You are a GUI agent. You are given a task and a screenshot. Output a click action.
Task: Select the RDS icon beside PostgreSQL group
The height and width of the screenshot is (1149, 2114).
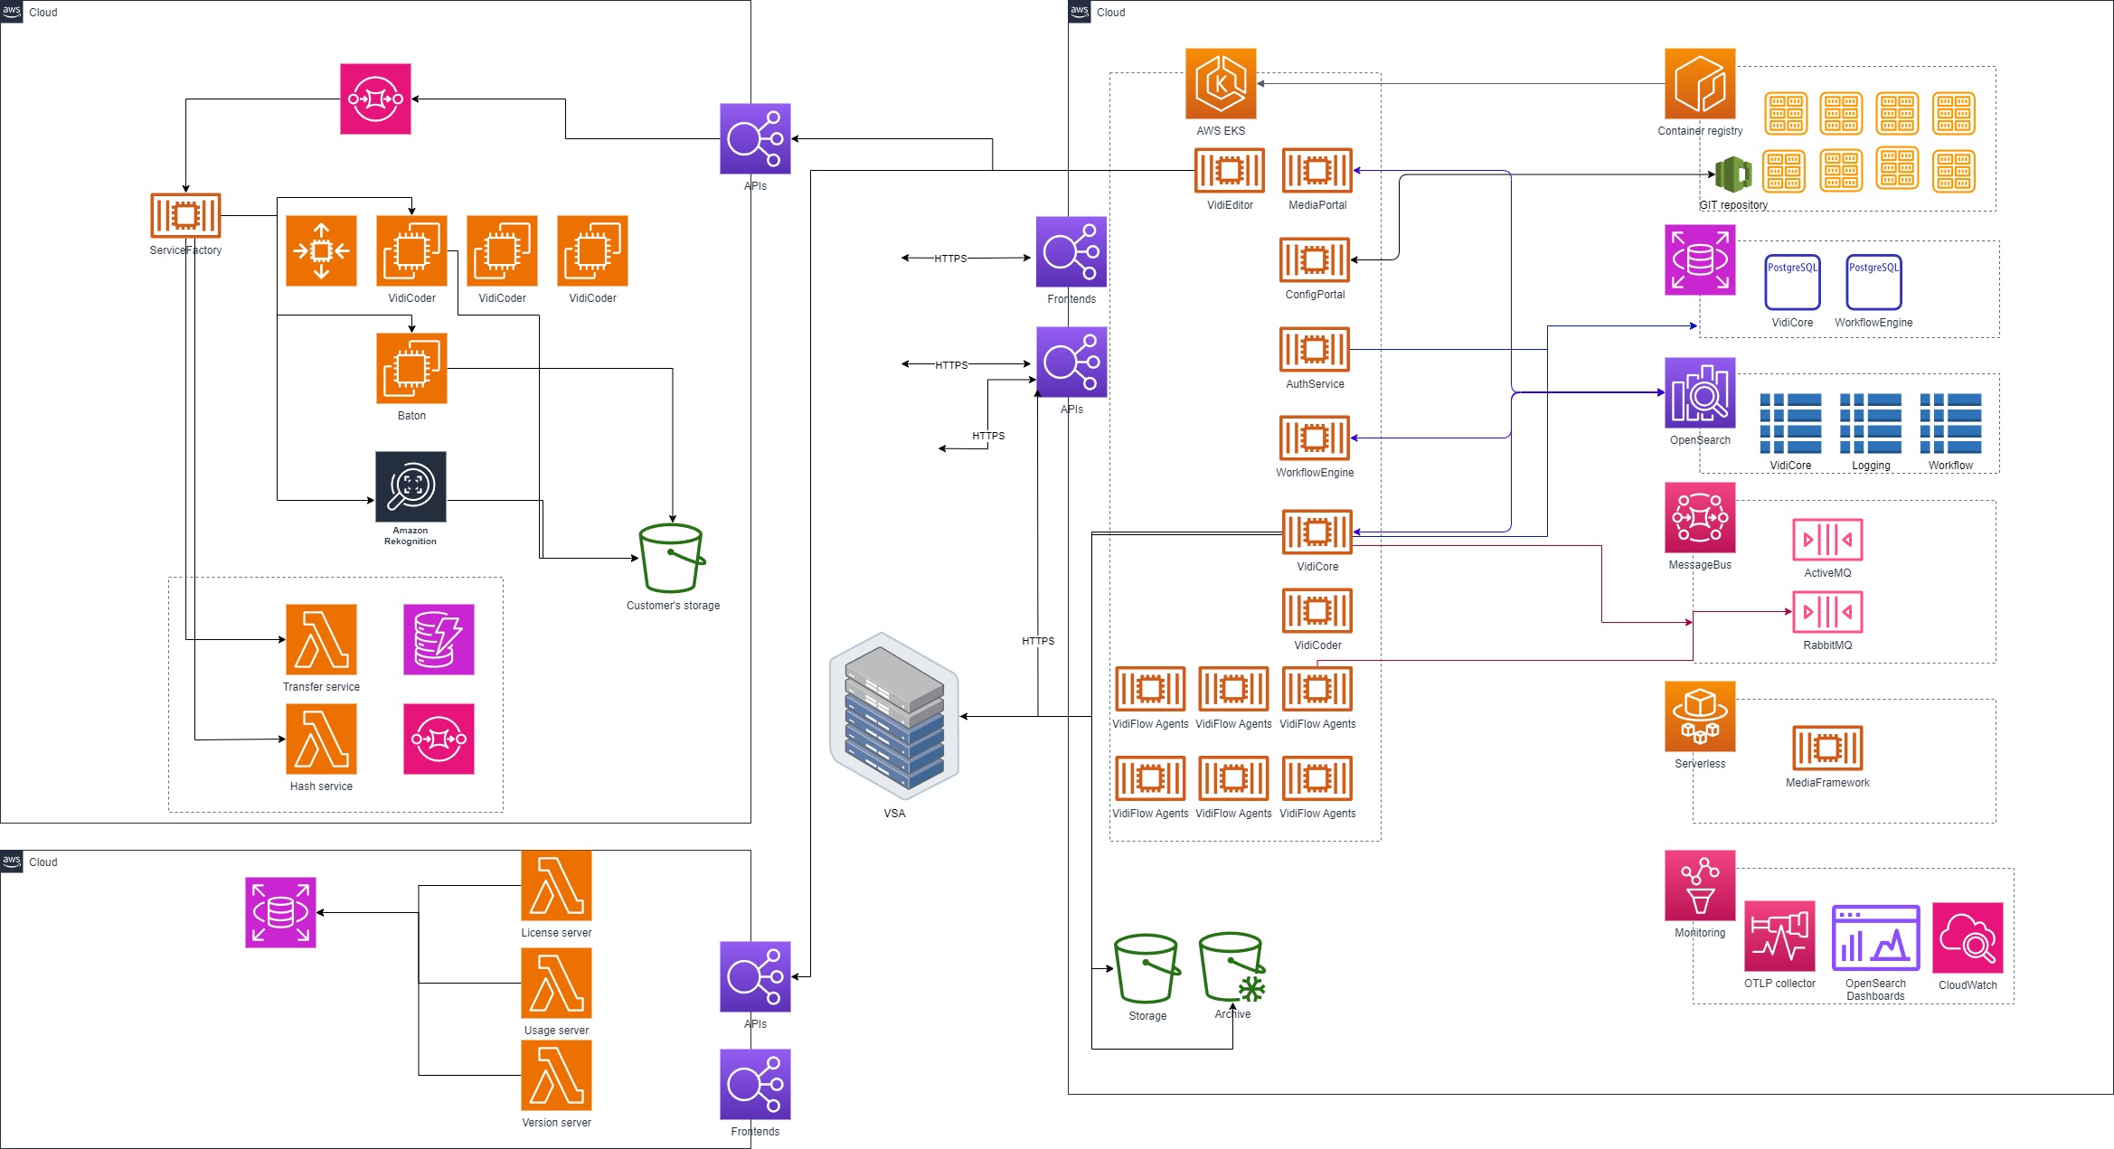pos(1700,259)
